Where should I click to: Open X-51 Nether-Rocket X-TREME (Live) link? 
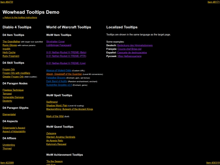tap(66, 63)
